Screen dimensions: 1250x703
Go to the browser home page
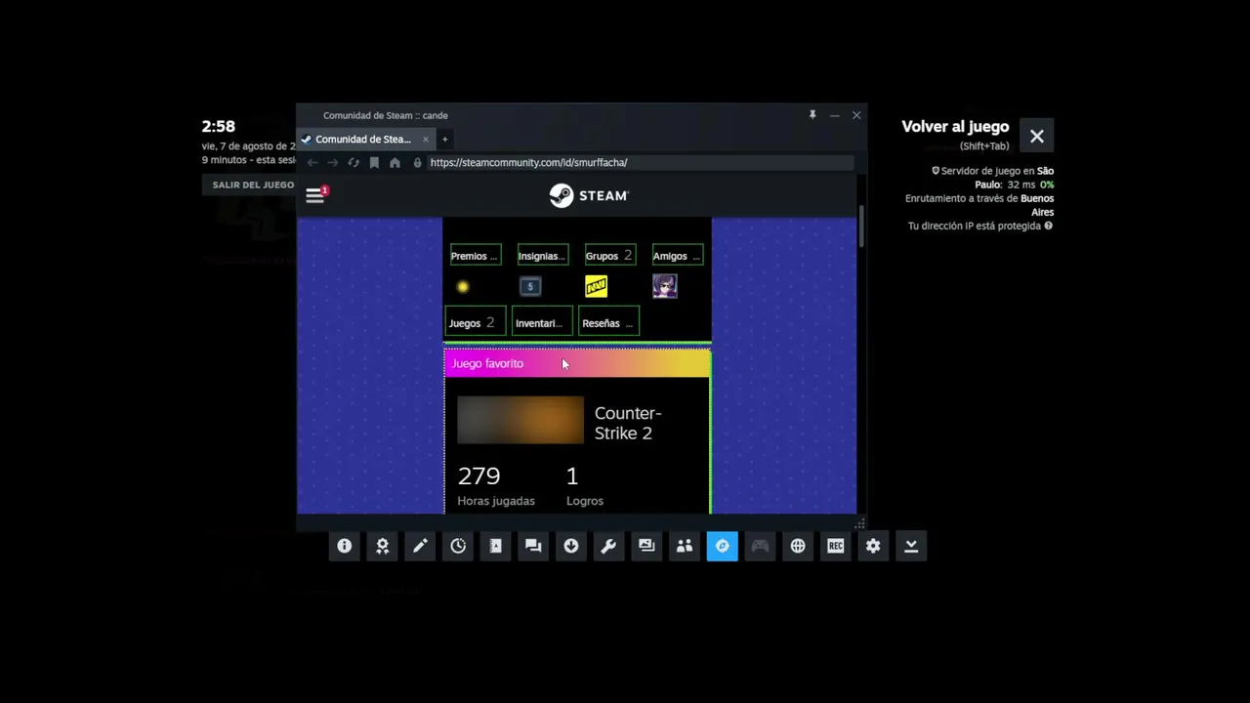395,163
